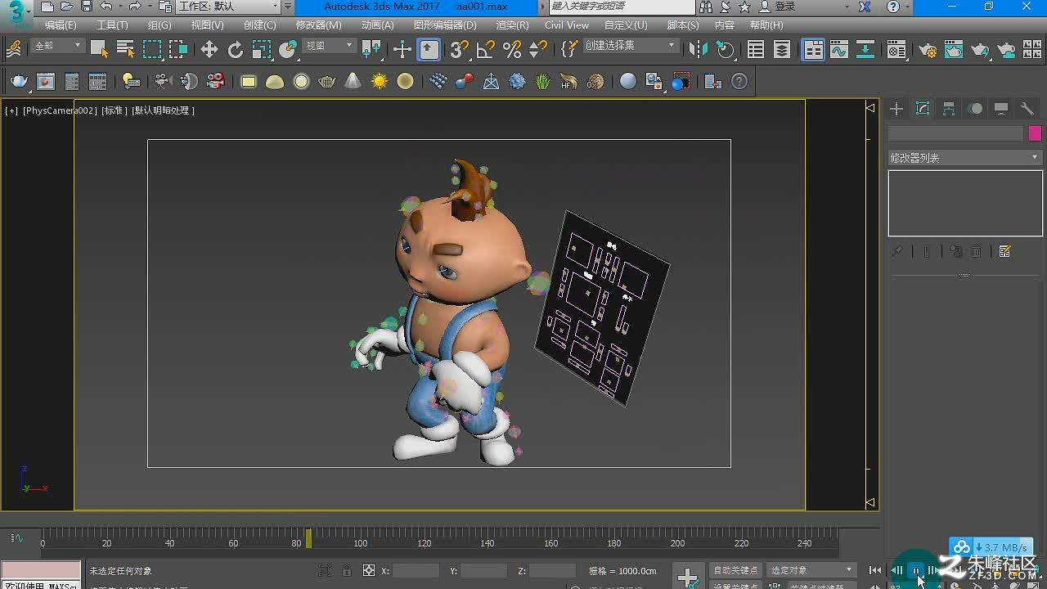Click the green grass icon
This screenshot has width=1047, height=589.
pos(543,81)
